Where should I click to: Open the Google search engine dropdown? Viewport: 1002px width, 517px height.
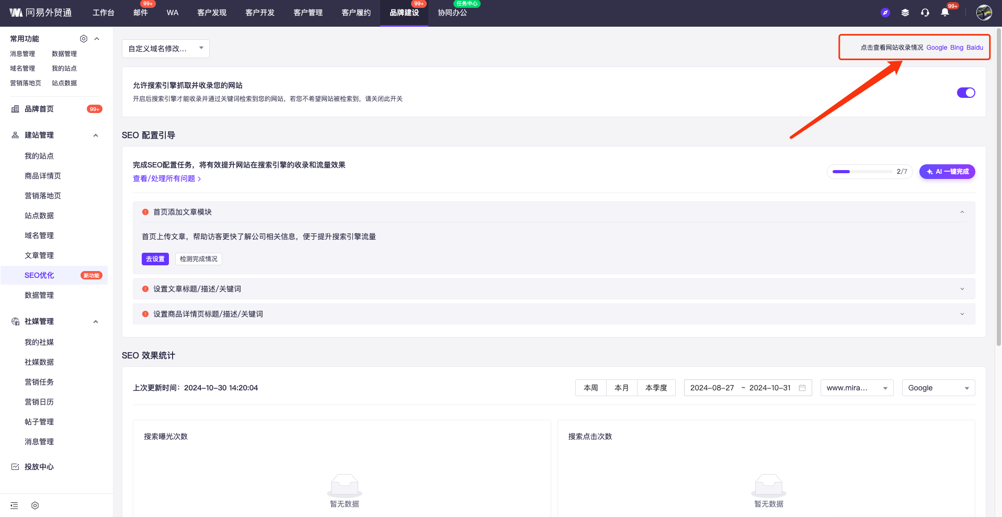click(938, 388)
